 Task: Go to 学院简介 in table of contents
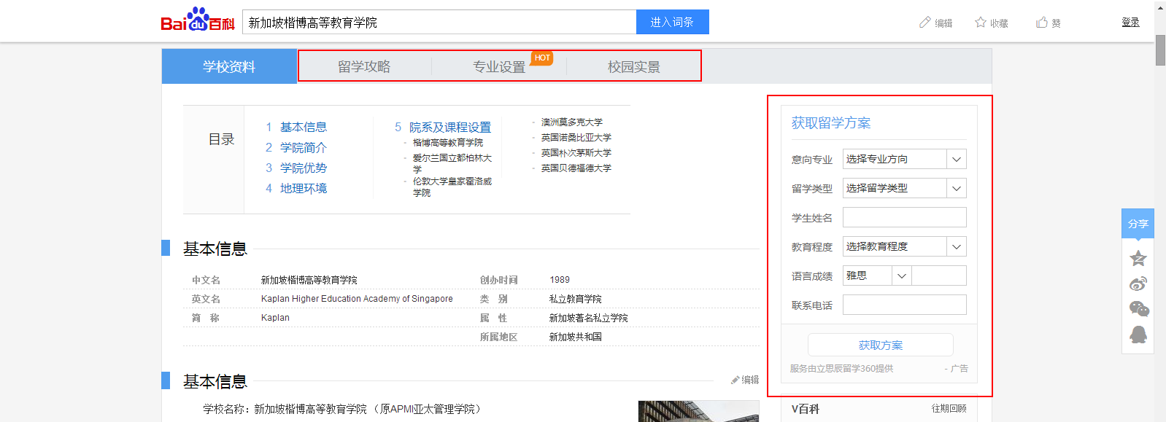coord(304,147)
